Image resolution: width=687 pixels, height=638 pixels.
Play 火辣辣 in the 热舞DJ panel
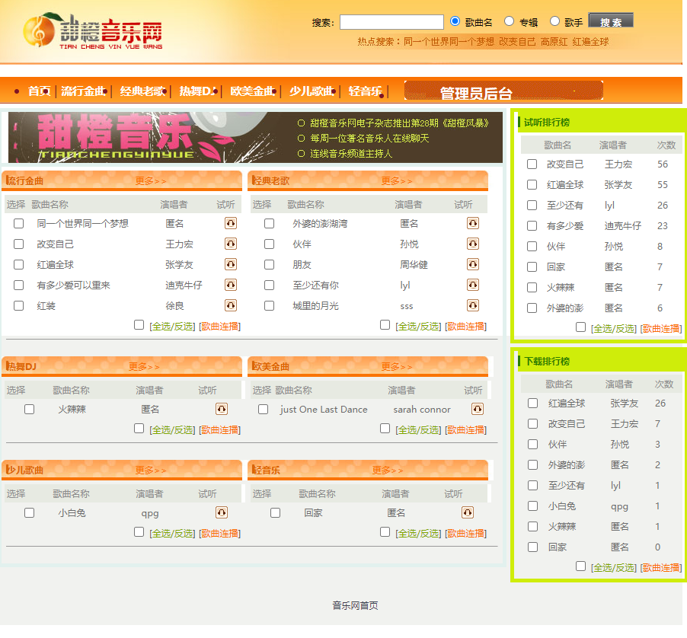pos(221,407)
